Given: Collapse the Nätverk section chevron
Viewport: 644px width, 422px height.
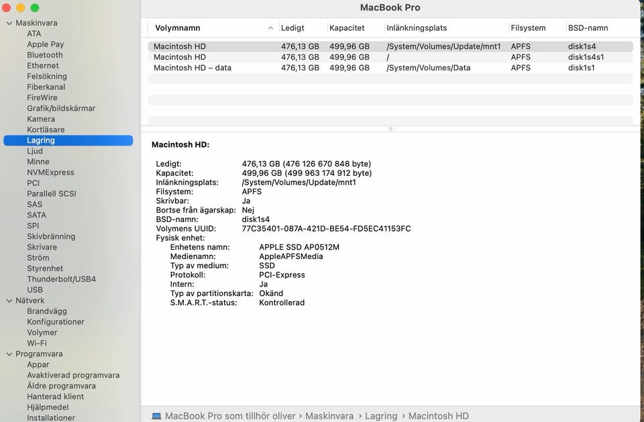Looking at the screenshot, I should [9, 301].
